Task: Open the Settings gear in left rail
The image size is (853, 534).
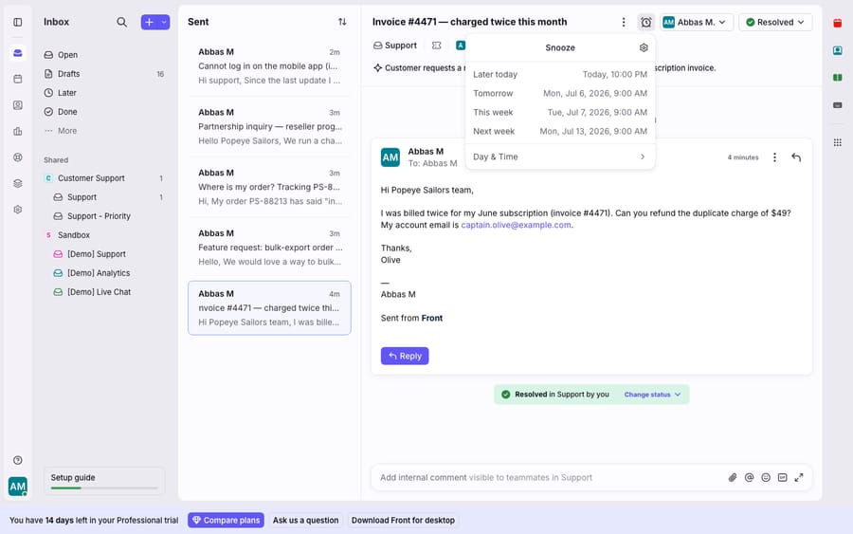Action: click(18, 210)
